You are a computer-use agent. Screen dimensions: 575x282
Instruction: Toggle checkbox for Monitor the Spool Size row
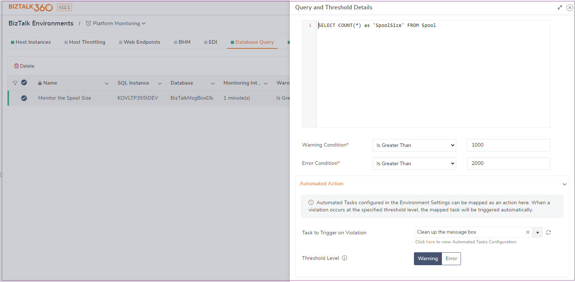point(24,98)
